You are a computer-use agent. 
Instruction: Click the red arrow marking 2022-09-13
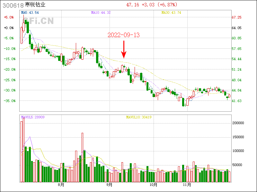(124, 50)
